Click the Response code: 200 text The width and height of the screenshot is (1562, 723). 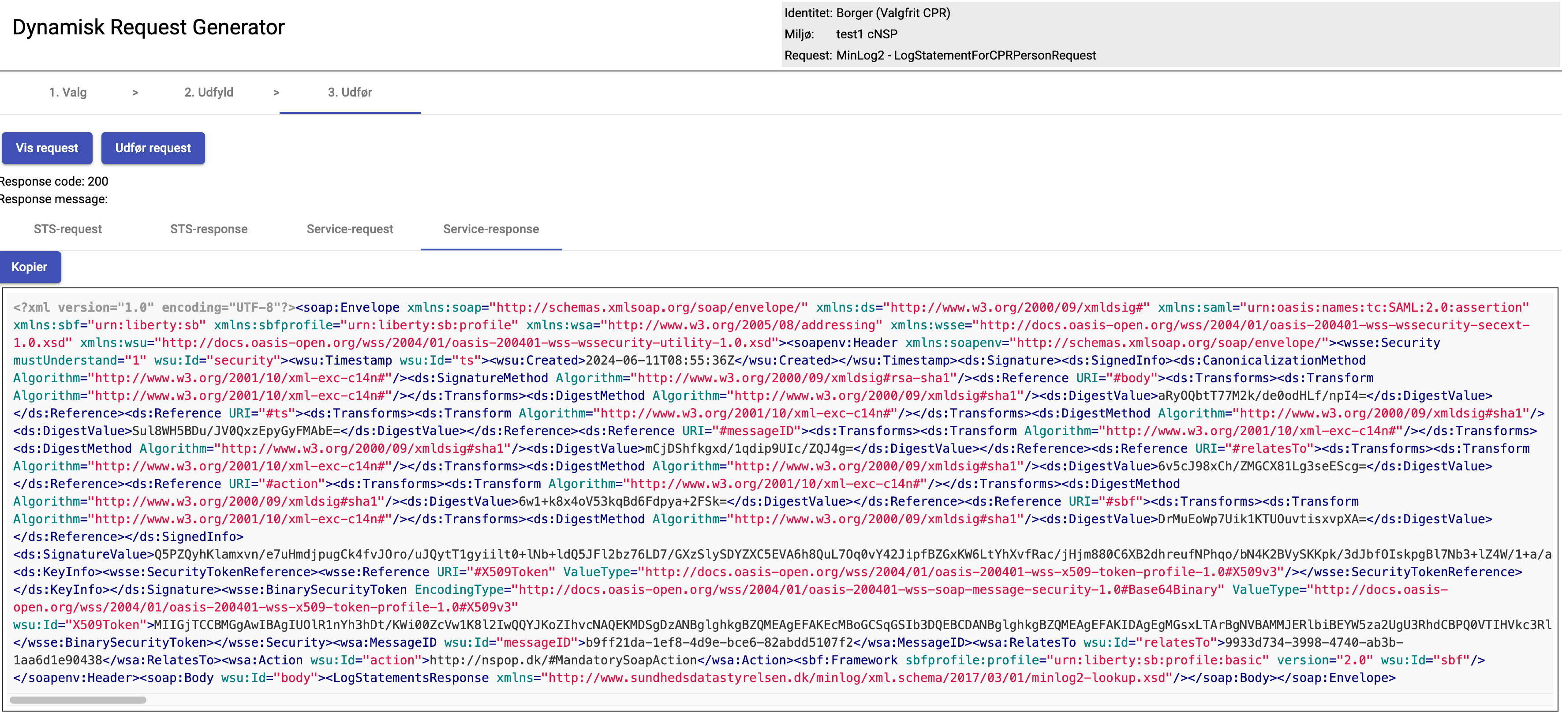(55, 181)
